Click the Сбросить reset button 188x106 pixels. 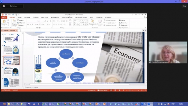[x=21, y=23]
